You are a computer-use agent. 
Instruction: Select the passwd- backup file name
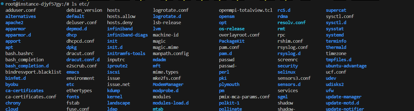[228, 66]
